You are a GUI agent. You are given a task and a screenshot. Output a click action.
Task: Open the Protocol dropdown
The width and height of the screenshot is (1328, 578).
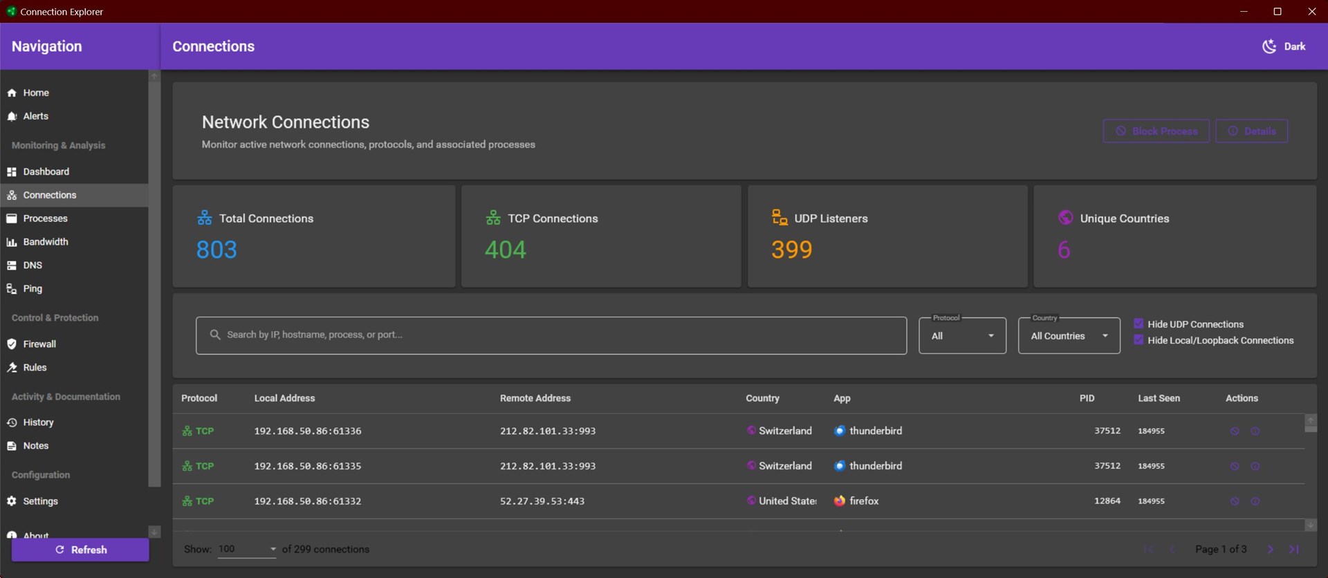pos(962,336)
